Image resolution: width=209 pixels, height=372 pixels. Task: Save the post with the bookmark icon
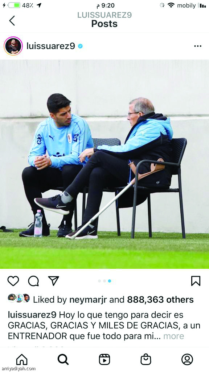[x=196, y=281]
